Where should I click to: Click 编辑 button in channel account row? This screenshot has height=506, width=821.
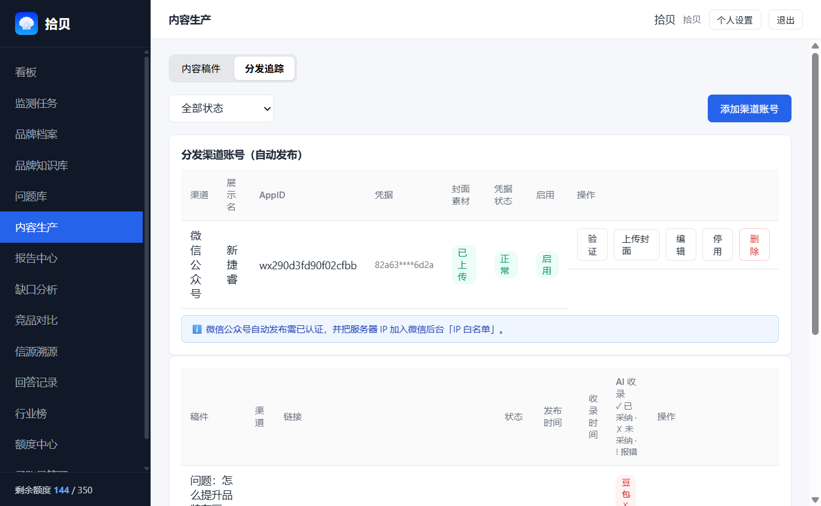pyautogui.click(x=681, y=245)
